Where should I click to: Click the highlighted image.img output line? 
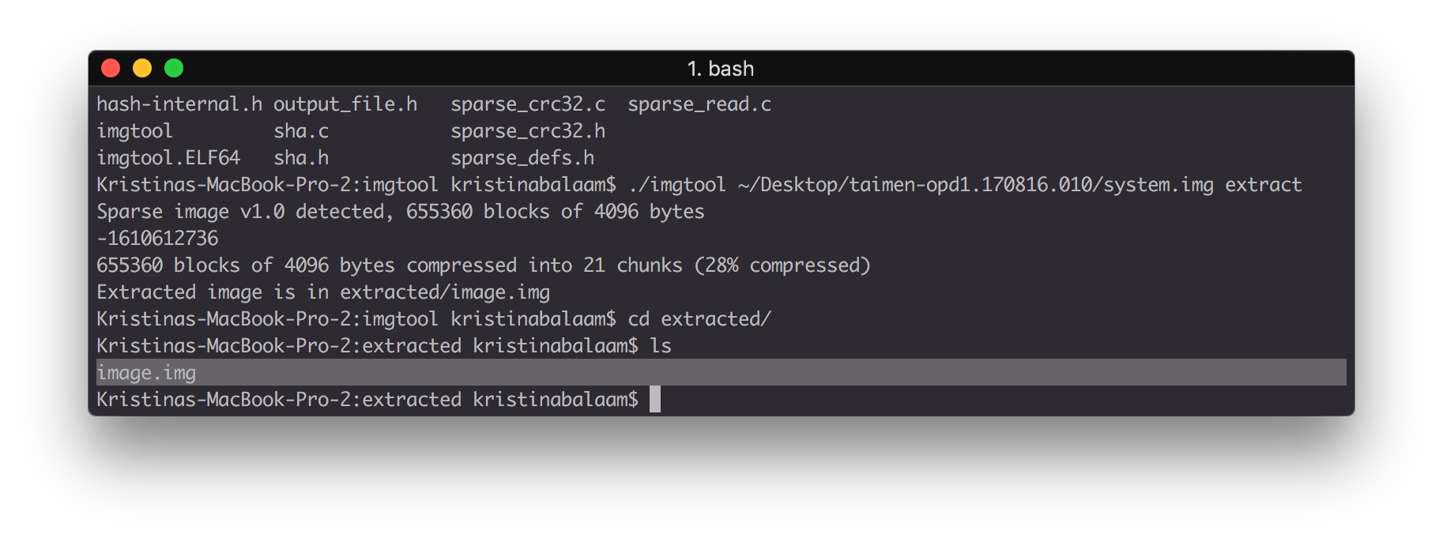point(721,372)
